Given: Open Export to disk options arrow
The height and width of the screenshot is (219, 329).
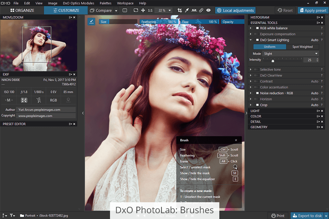Looking at the screenshot, I should click(326, 216).
